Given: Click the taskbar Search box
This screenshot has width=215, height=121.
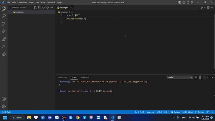Looking at the screenshot, I should pyautogui.click(x=17, y=118).
